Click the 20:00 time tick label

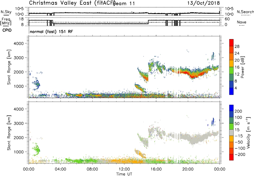pos(188,169)
